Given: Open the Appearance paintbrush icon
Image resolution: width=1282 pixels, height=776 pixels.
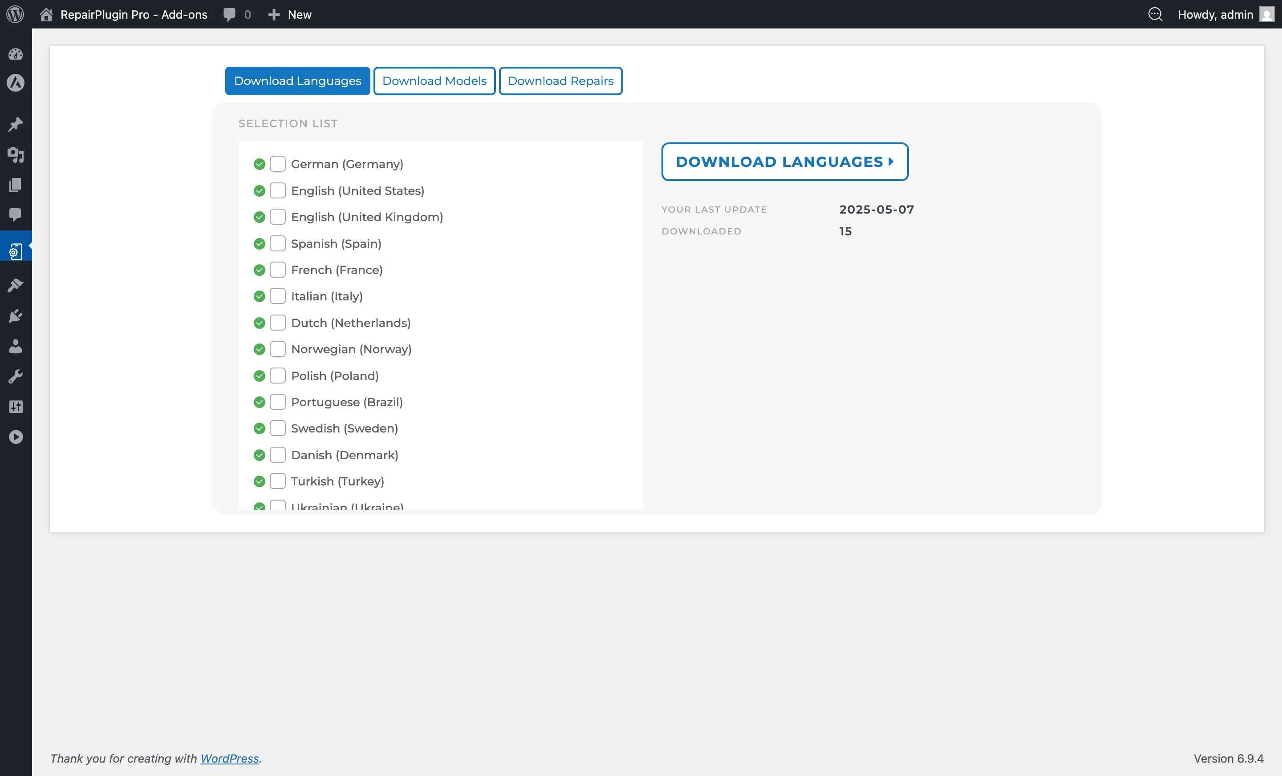Looking at the screenshot, I should 16,284.
